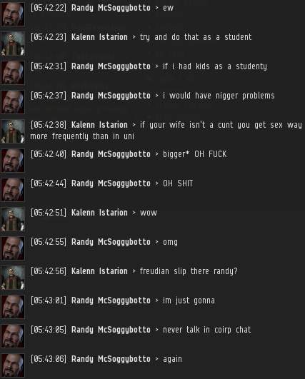Click the avatar next to the 'omg' message
305x379 pixels.
tap(13, 248)
